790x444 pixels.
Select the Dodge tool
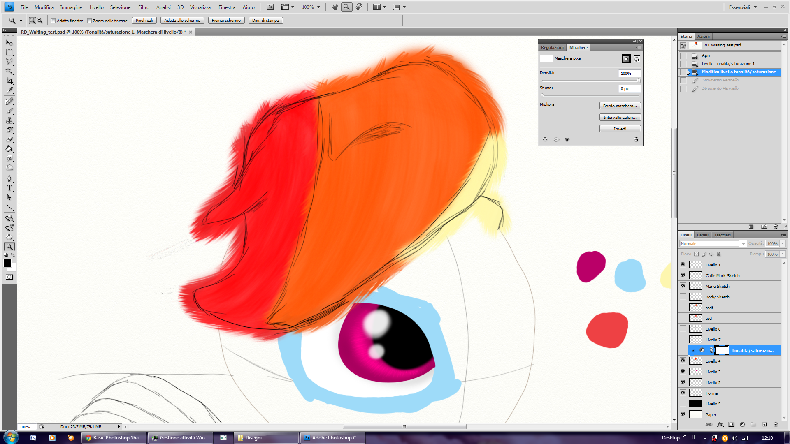(x=9, y=168)
